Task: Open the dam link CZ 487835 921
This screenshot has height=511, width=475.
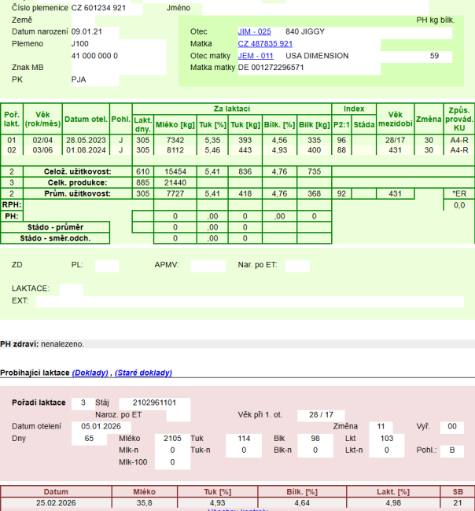Action: pyautogui.click(x=265, y=44)
